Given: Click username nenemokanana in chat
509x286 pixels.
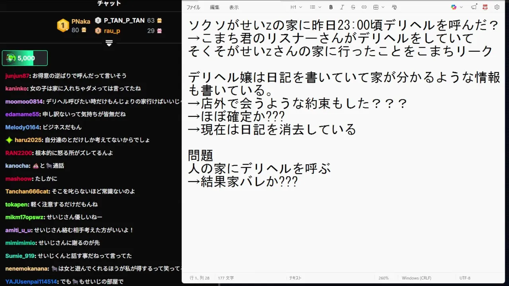Looking at the screenshot, I should [x=27, y=269].
